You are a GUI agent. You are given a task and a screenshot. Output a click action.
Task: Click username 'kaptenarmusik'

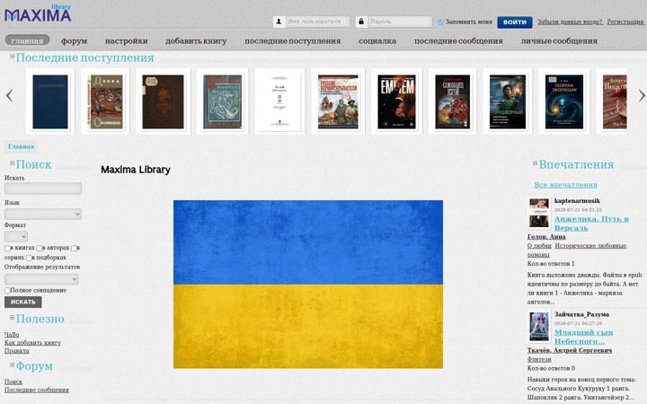tap(577, 201)
